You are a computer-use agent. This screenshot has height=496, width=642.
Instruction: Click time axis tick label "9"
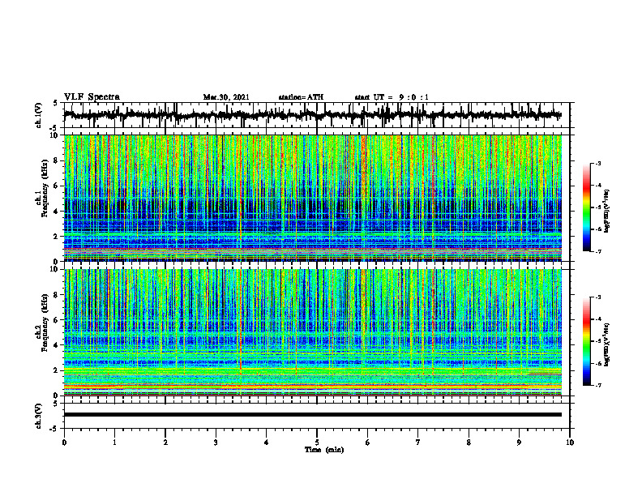(x=519, y=443)
